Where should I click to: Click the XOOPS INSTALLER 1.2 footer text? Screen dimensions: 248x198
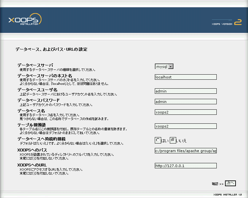227,194
